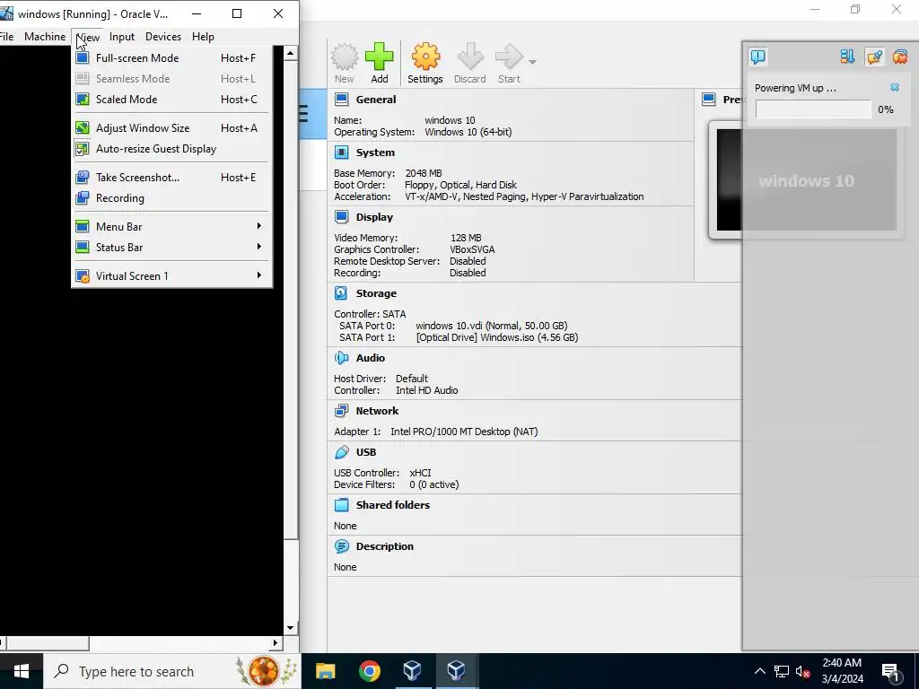
Task: Click the Storage section heading
Action: (376, 293)
